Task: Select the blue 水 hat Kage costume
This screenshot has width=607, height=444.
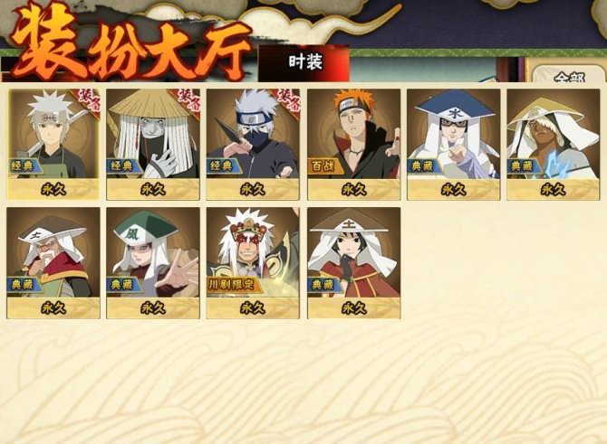Action: pos(453,145)
